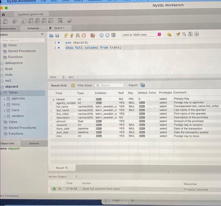Screen dimensions: 221x206
Task: Click the Privileges column header
Action: [165, 93]
